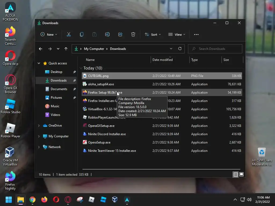This screenshot has width=275, height=206.
Task: Select aloha_setup64.exe file
Action: click(x=162, y=84)
